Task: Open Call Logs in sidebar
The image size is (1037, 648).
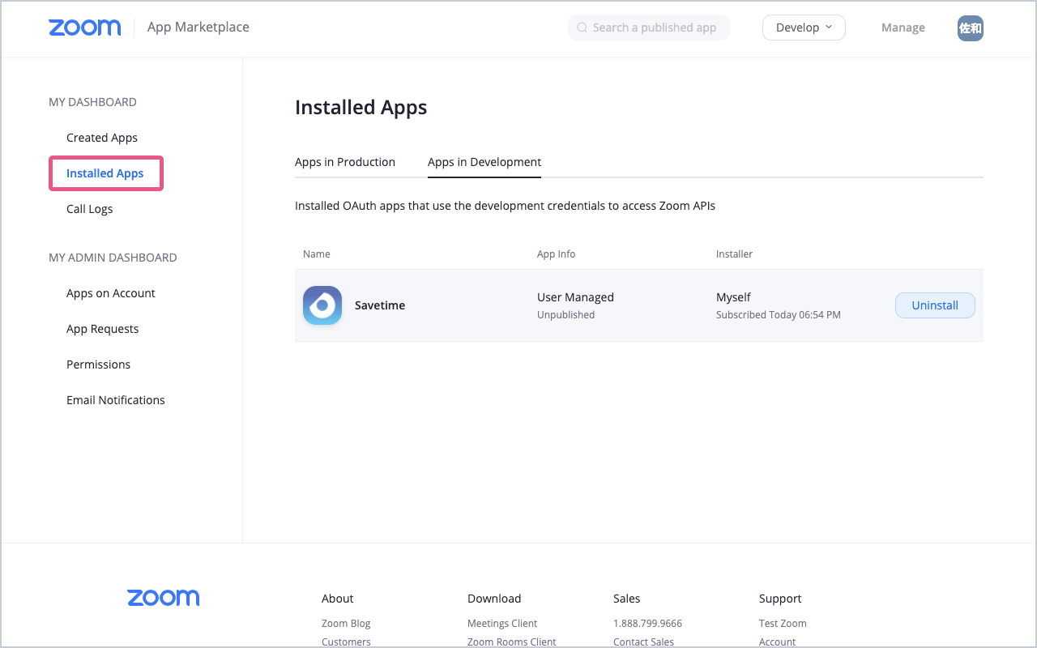Action: [90, 209]
